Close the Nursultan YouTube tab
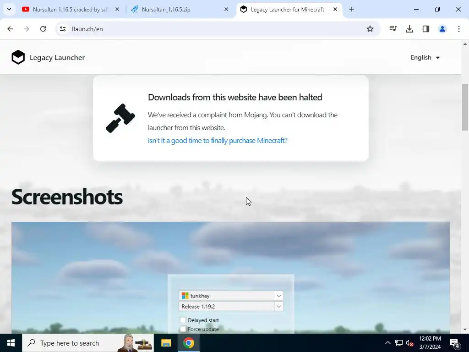Screen dimensions: 469x352 click(x=117, y=10)
